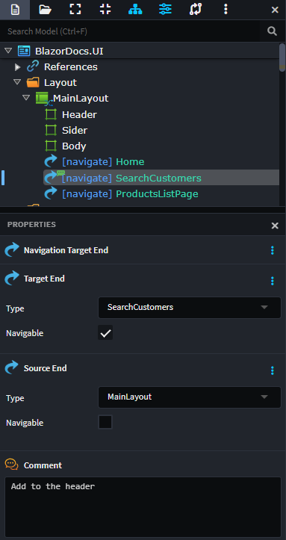Click the ProductsListPage navigate arrow icon
286x540 pixels.
tap(51, 193)
